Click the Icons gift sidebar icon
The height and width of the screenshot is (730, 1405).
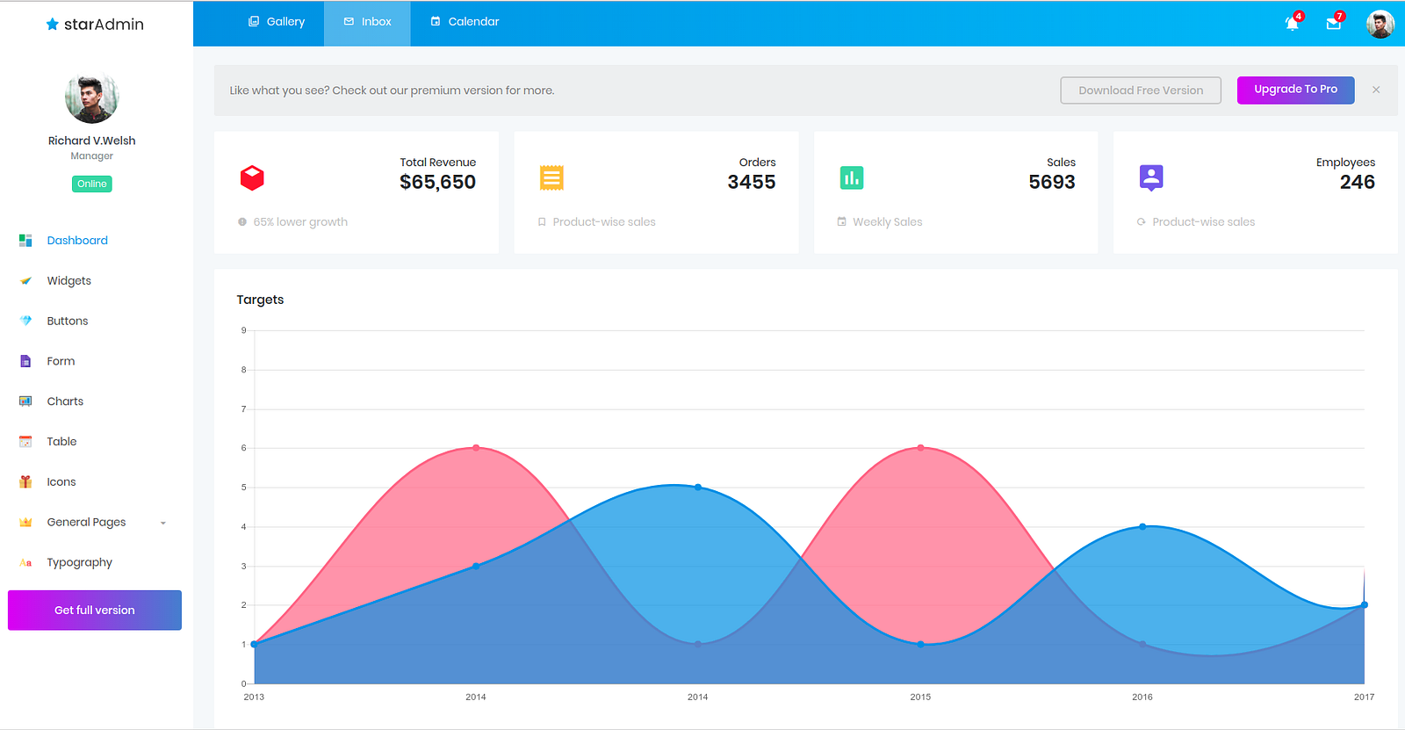click(25, 481)
